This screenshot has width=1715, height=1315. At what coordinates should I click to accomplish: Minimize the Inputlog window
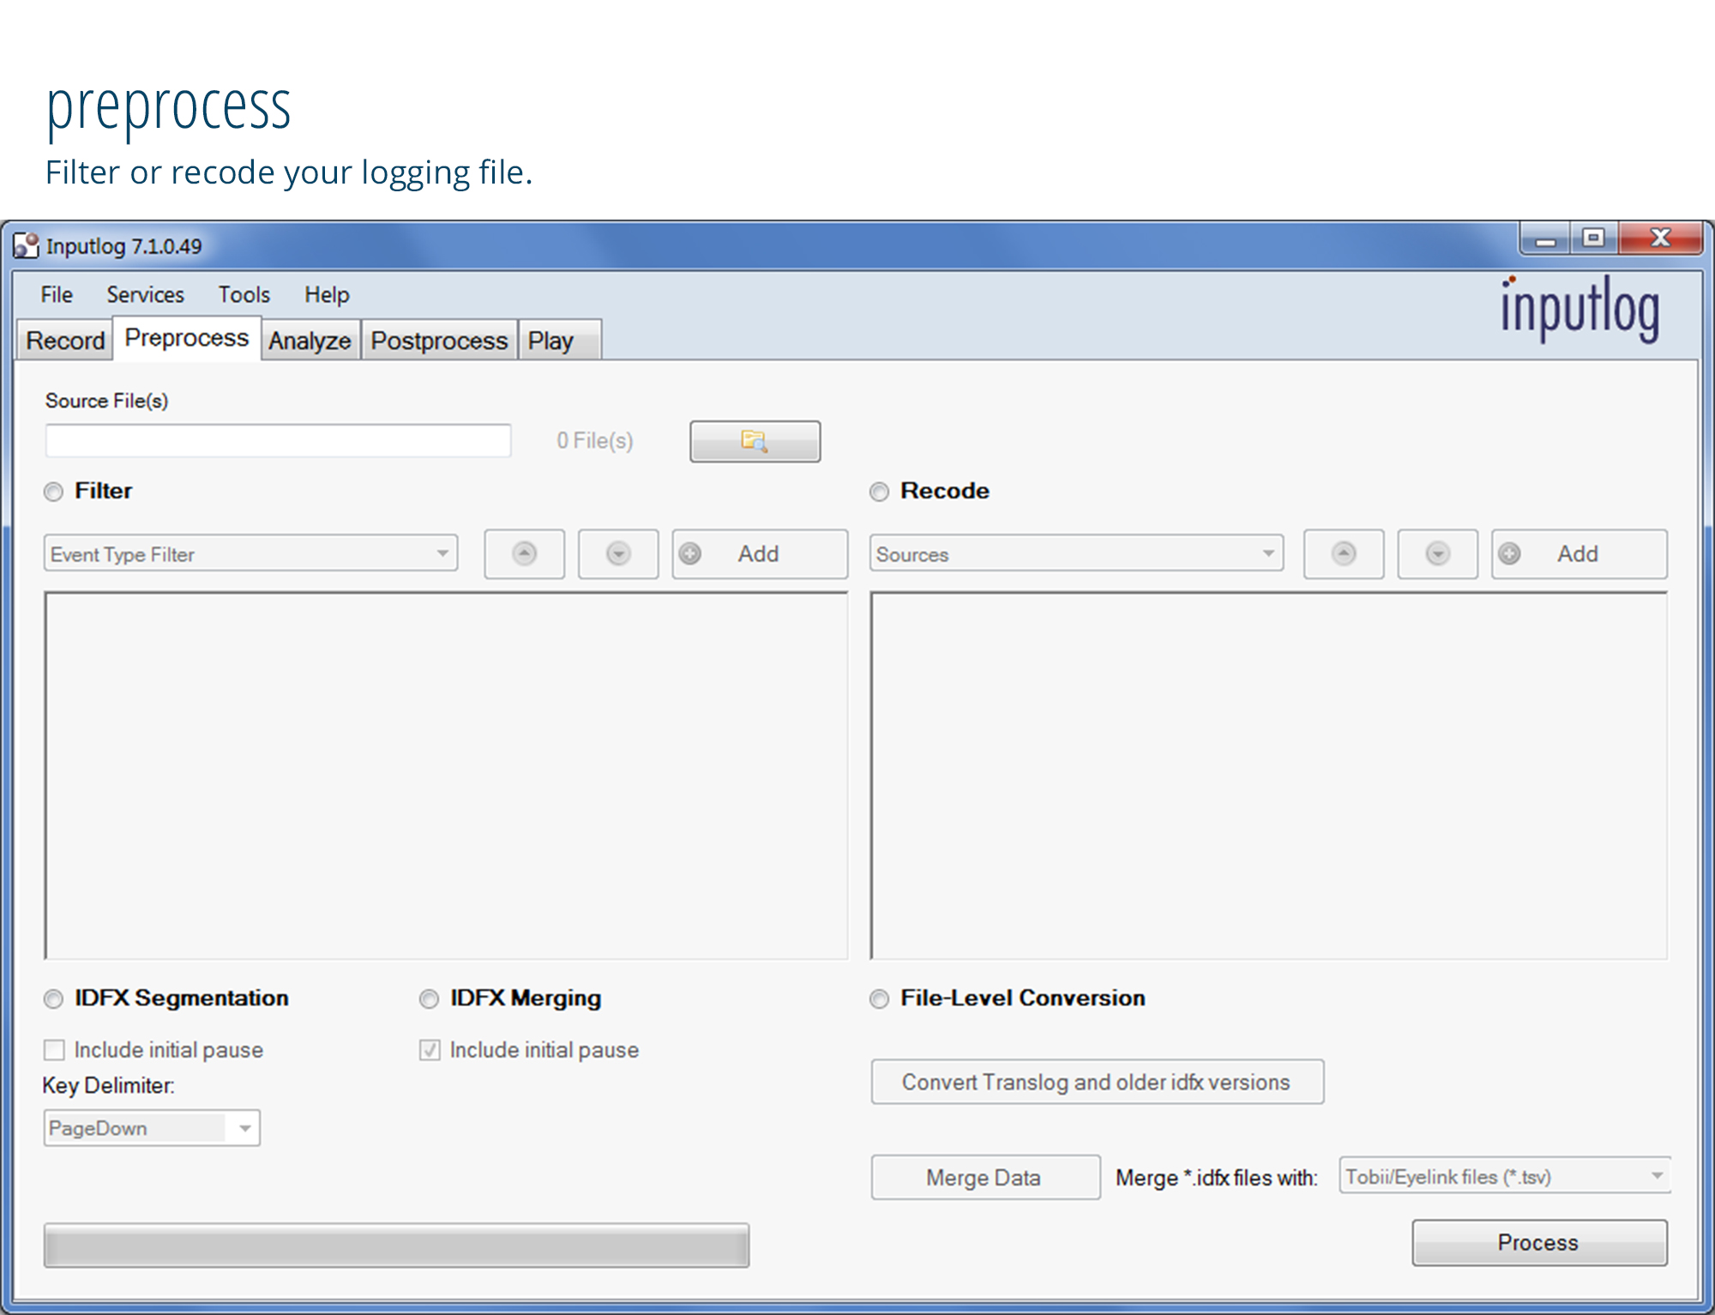click(x=1545, y=239)
